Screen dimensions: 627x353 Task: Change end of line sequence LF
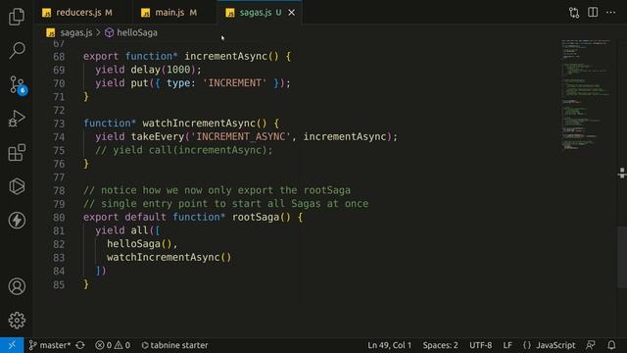[507, 345]
